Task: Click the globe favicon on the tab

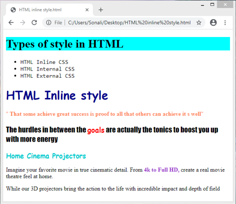Action: [13, 10]
